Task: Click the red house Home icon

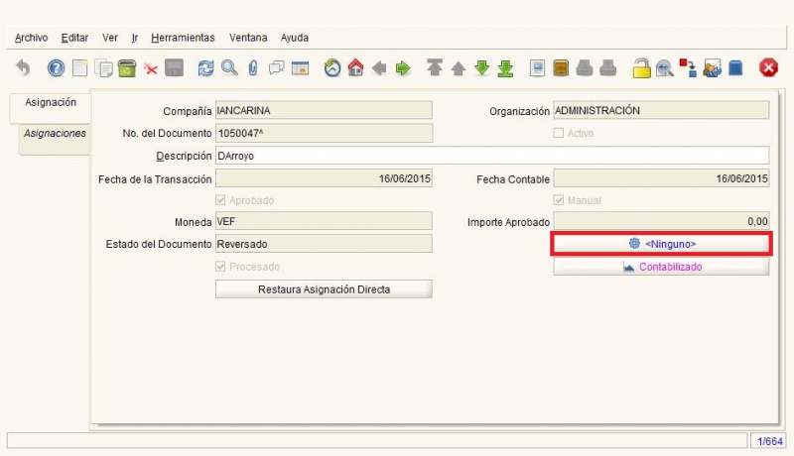Action: [x=355, y=68]
